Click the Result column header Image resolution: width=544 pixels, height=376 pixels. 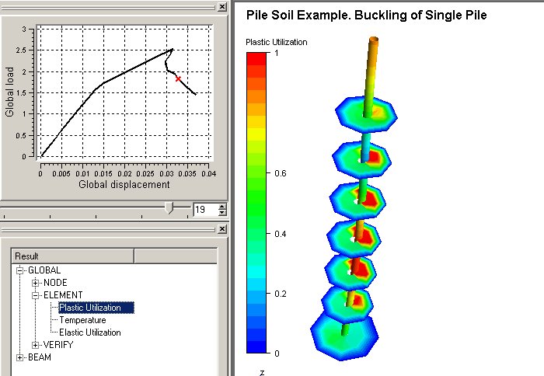coord(74,256)
